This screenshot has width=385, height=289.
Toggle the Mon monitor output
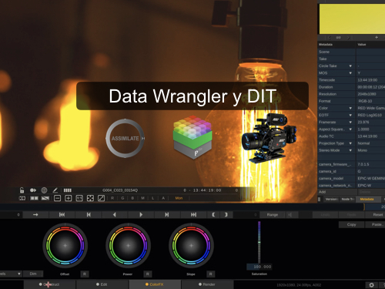tap(179, 198)
